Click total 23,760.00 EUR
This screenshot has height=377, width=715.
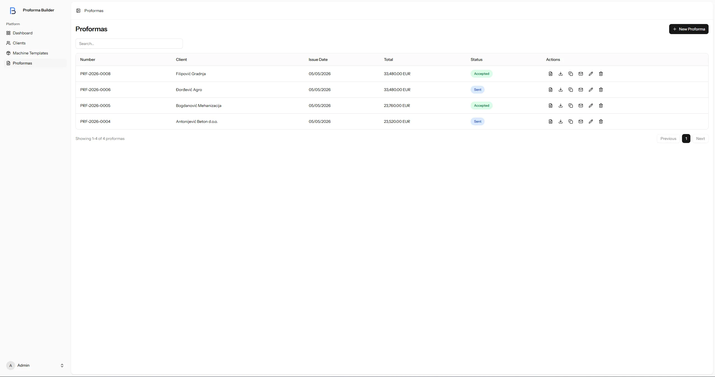(x=397, y=106)
